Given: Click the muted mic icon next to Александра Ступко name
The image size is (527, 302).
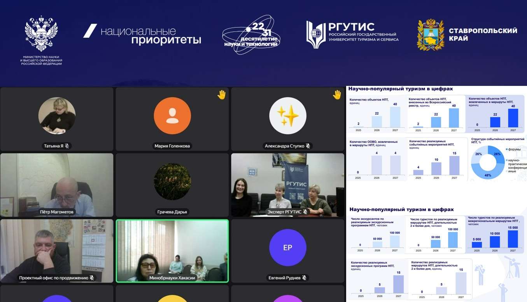Looking at the screenshot, I should 308,146.
